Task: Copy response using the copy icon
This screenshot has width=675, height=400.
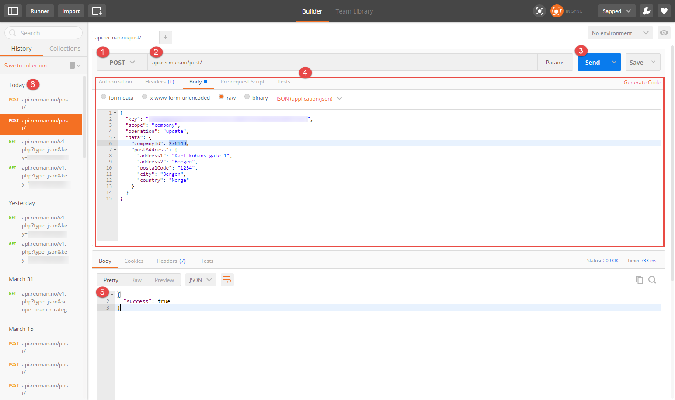Action: pos(639,280)
